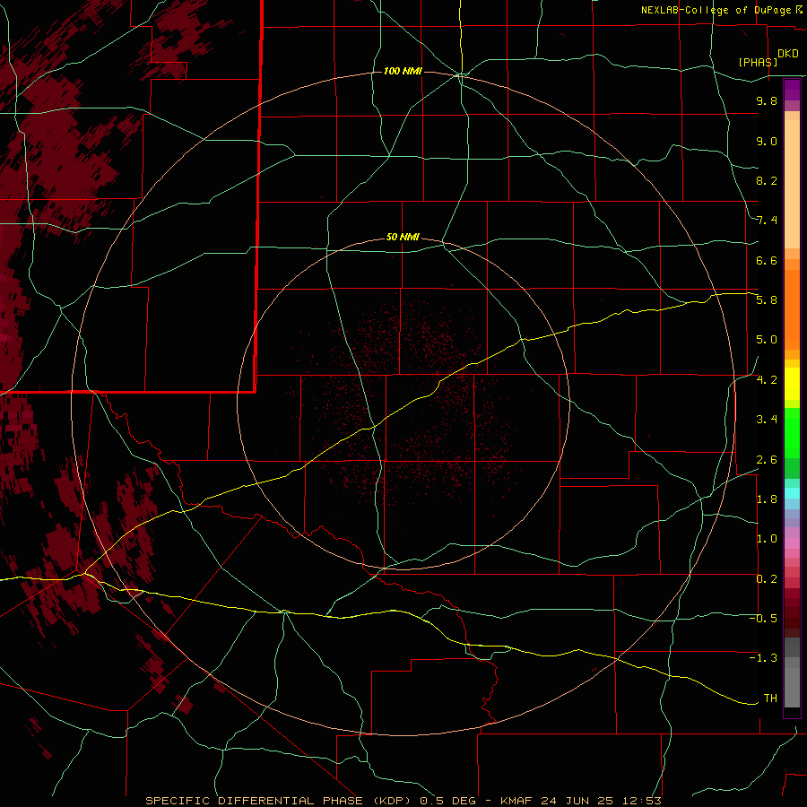807x807 pixels.
Task: Pick the pink swatch on the color bar
Action: (792, 543)
